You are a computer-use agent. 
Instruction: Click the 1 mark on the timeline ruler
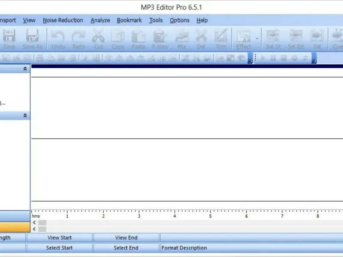point(67,216)
